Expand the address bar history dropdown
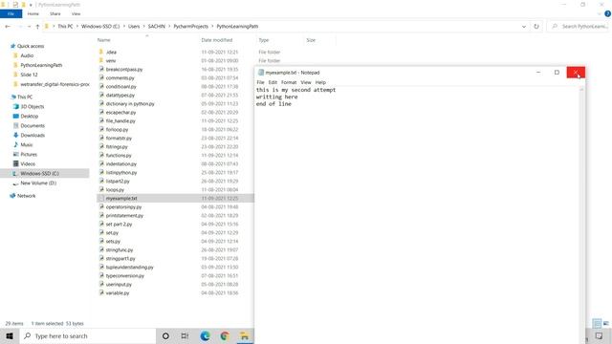 pos(524,27)
